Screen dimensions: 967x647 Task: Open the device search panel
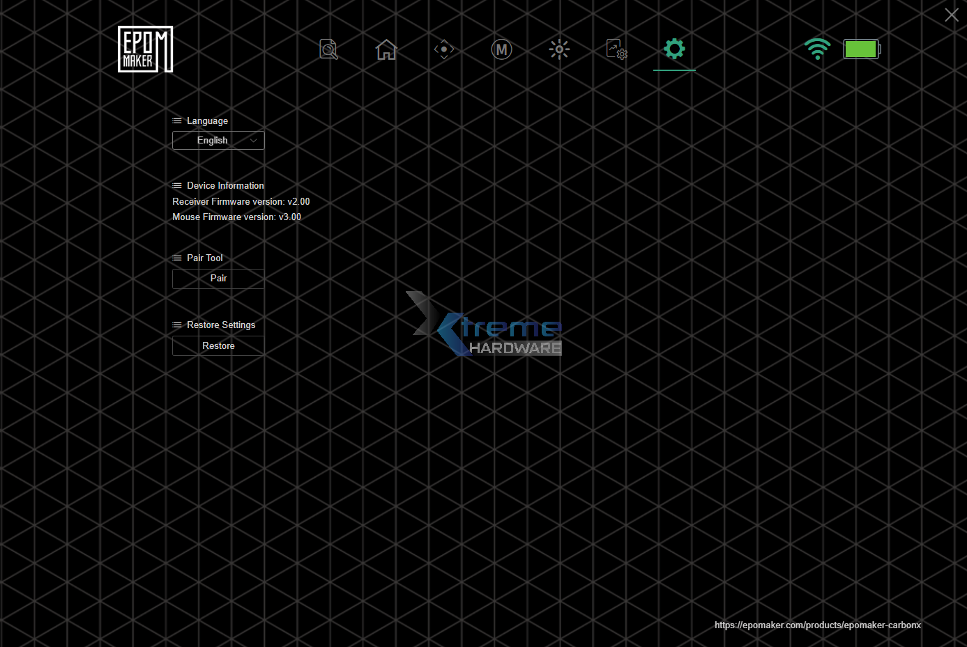pos(328,49)
